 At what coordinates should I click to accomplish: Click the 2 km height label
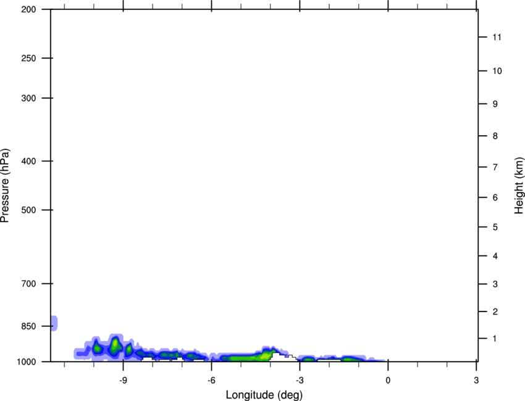[x=495, y=312]
